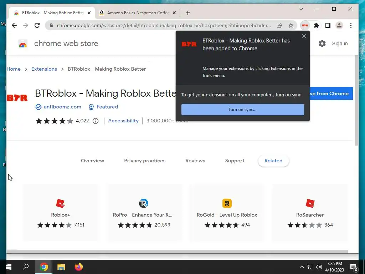The height and width of the screenshot is (274, 365).
Task: Open the Privacy practices tab
Action: 145,161
